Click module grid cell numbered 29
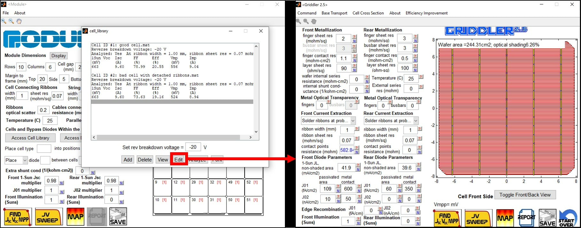Screen dimensions: 581x228 coord(199,187)
